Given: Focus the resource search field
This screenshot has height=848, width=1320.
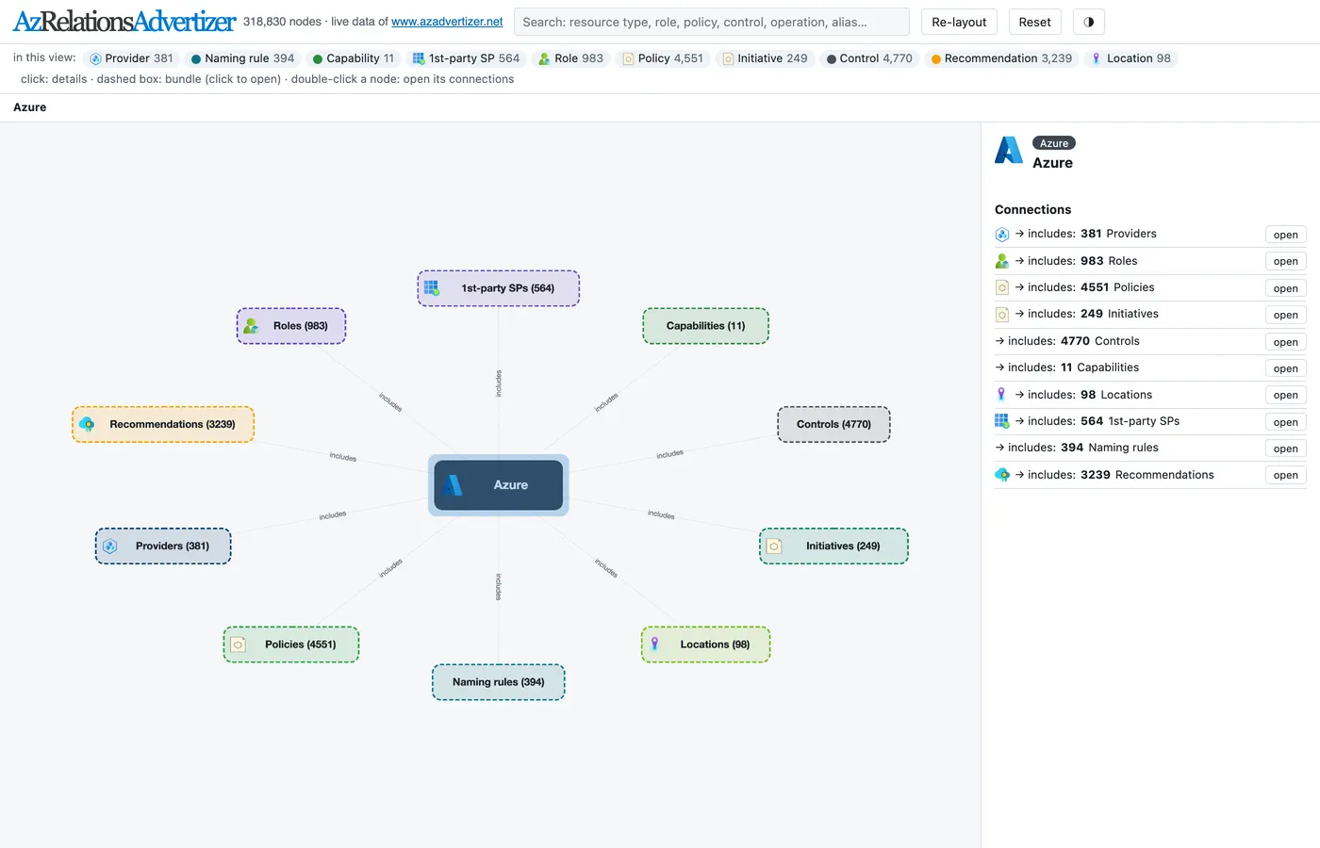Looking at the screenshot, I should (711, 22).
